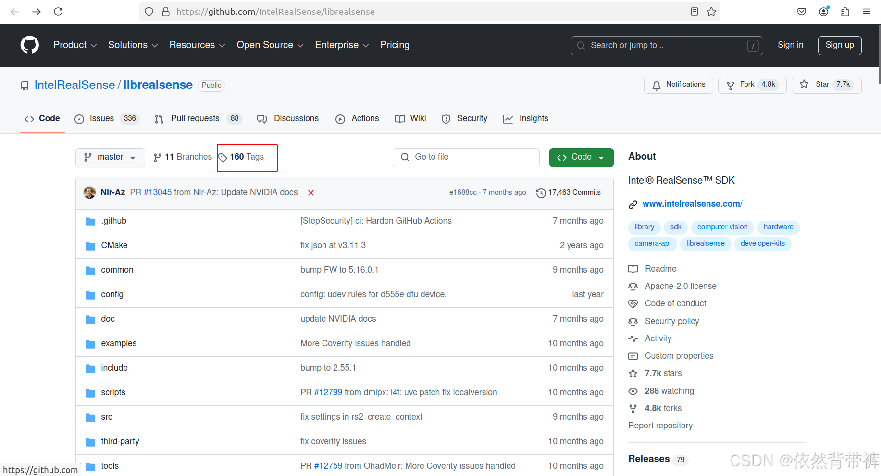881x476 pixels.
Task: Click in Search or jump to field
Action: 667,45
